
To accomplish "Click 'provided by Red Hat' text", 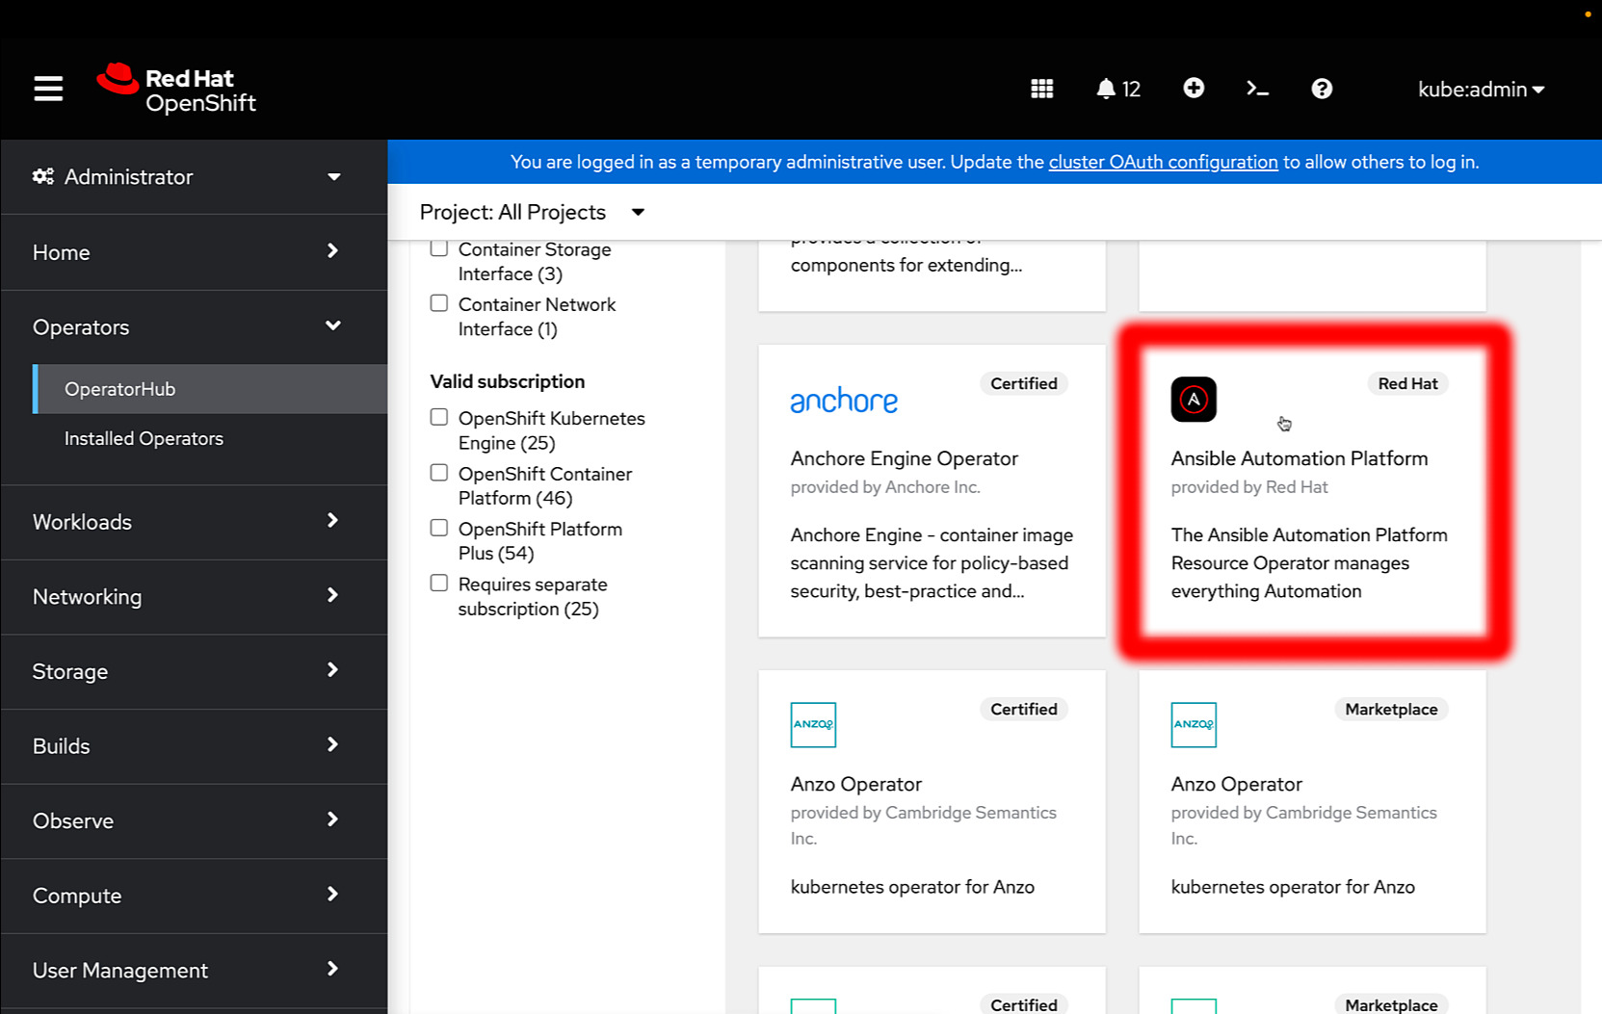I will (x=1249, y=487).
